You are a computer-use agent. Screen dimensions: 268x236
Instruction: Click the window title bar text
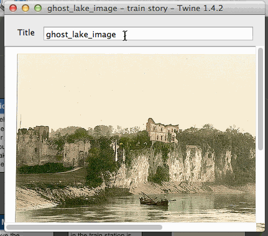pos(135,9)
